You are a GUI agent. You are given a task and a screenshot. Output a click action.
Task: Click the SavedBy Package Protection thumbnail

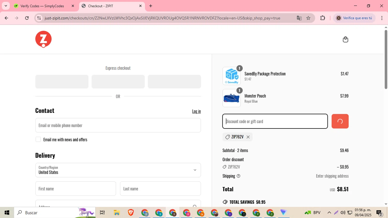pyautogui.click(x=232, y=76)
